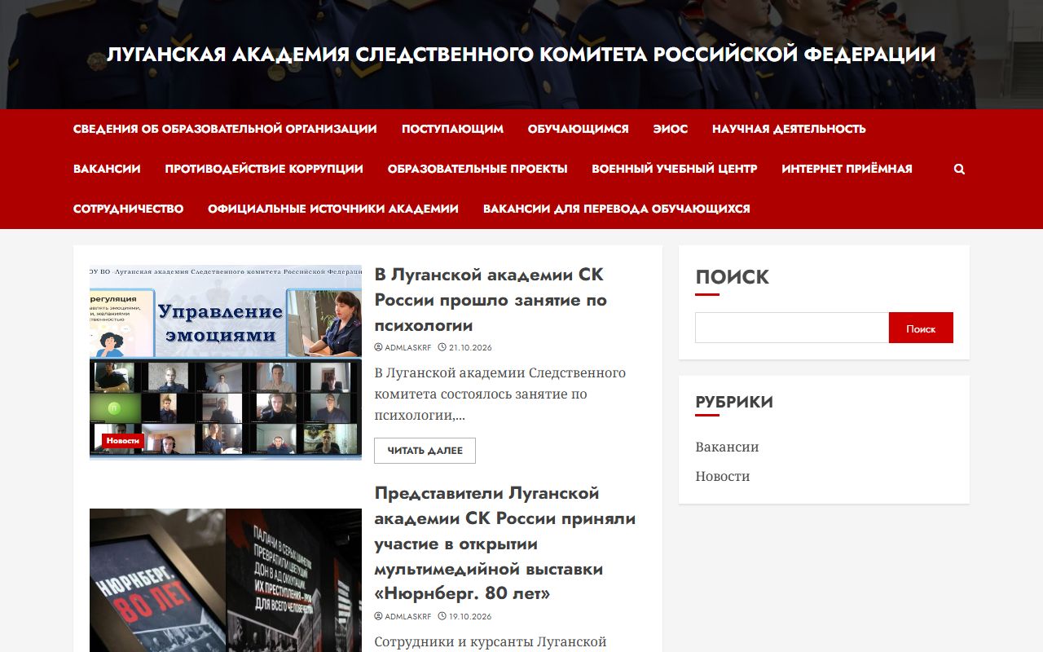Open Образовательные проекты menu item
Viewport: 1043px width, 652px height.
tap(477, 169)
